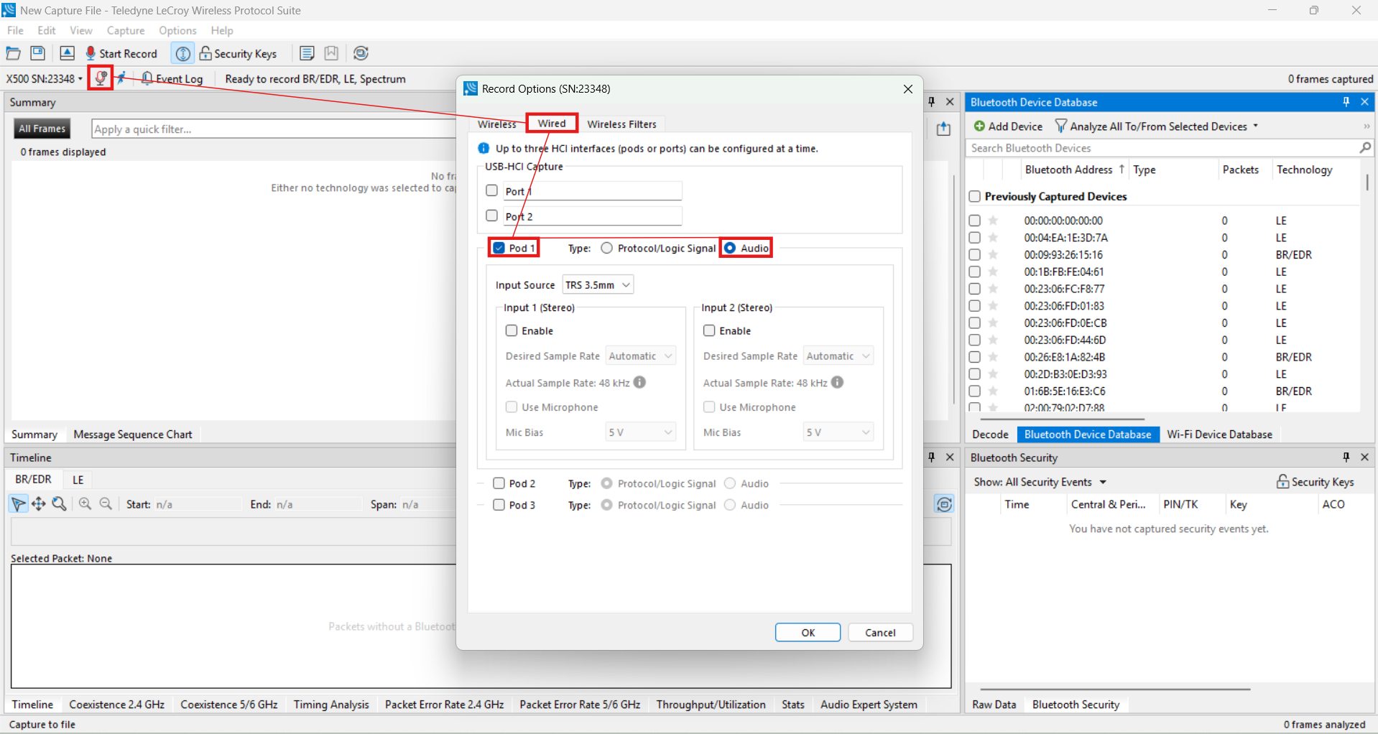This screenshot has width=1378, height=734.
Task: Check device 00:04:EA:1E:3D:7A row checkbox
Action: [974, 237]
